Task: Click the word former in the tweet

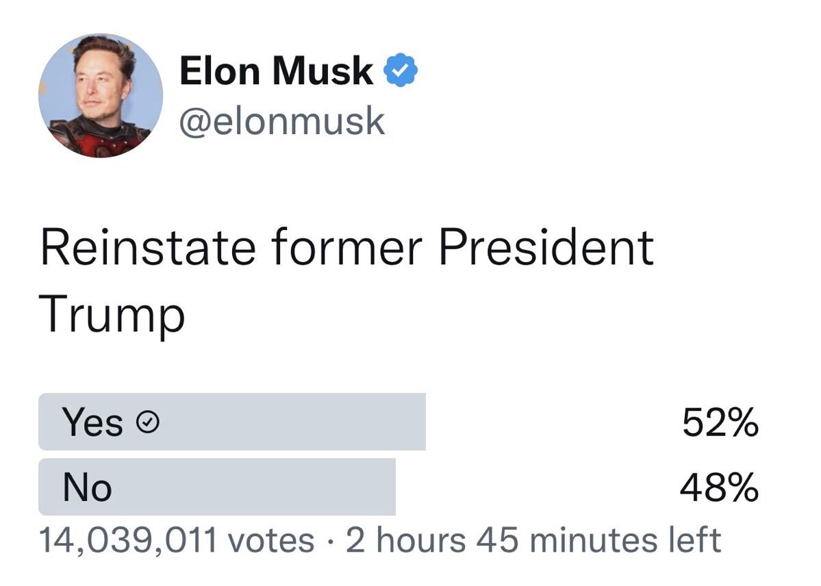Action: point(346,247)
